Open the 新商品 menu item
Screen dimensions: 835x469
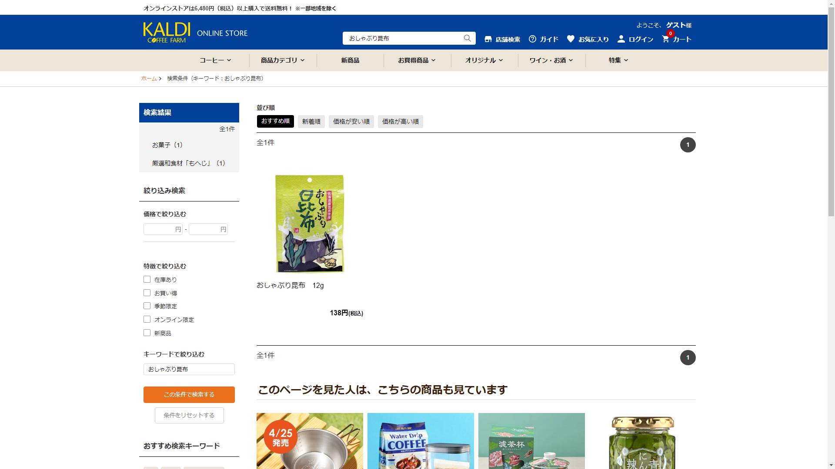(x=350, y=60)
